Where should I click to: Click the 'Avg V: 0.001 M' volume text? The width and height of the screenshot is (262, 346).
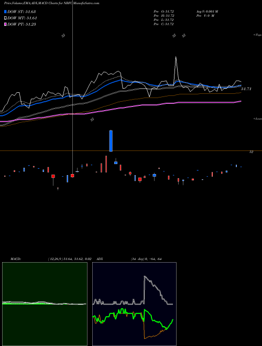[207, 12]
